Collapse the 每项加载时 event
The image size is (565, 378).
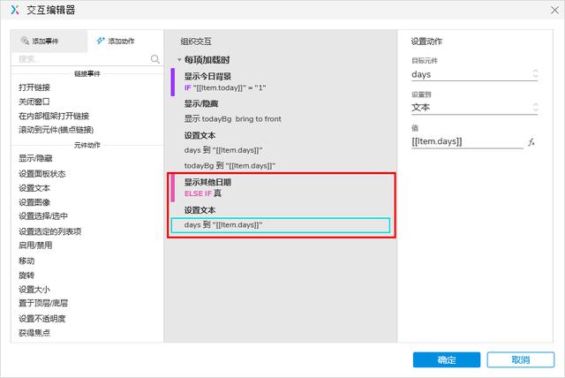179,60
